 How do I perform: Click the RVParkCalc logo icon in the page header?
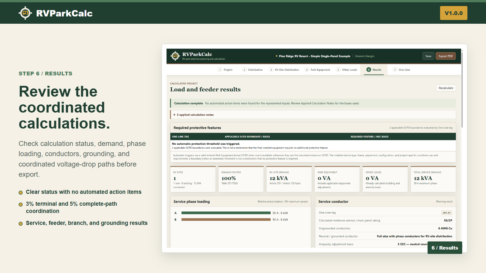(x=25, y=13)
